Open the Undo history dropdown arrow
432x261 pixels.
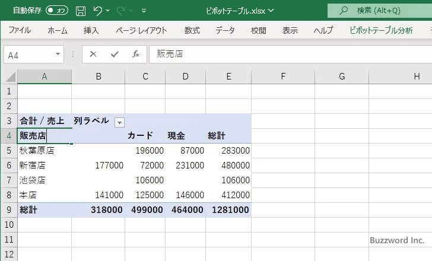coord(108,11)
